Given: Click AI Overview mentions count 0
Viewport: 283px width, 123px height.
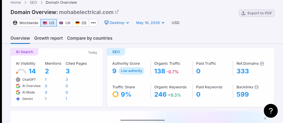Looking at the screenshot, I should pyautogui.click(x=46, y=86).
